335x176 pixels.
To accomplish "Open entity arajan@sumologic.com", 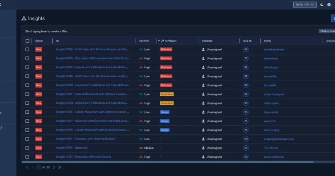I will [279, 139].
